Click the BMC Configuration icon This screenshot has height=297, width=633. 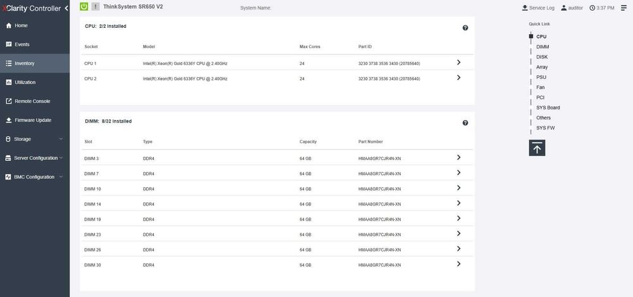[8, 177]
